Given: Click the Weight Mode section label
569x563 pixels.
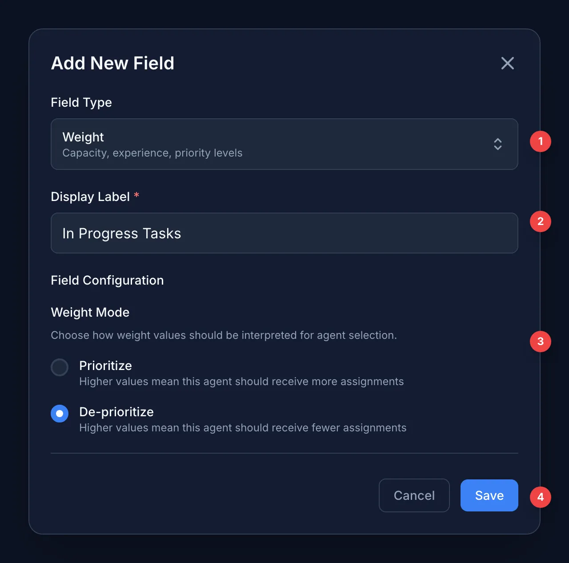Looking at the screenshot, I should [x=90, y=312].
